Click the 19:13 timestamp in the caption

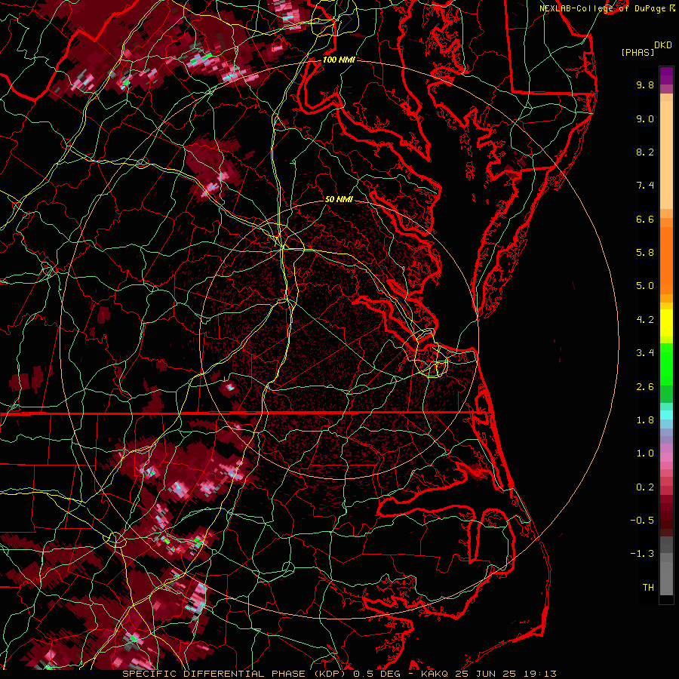click(x=542, y=674)
